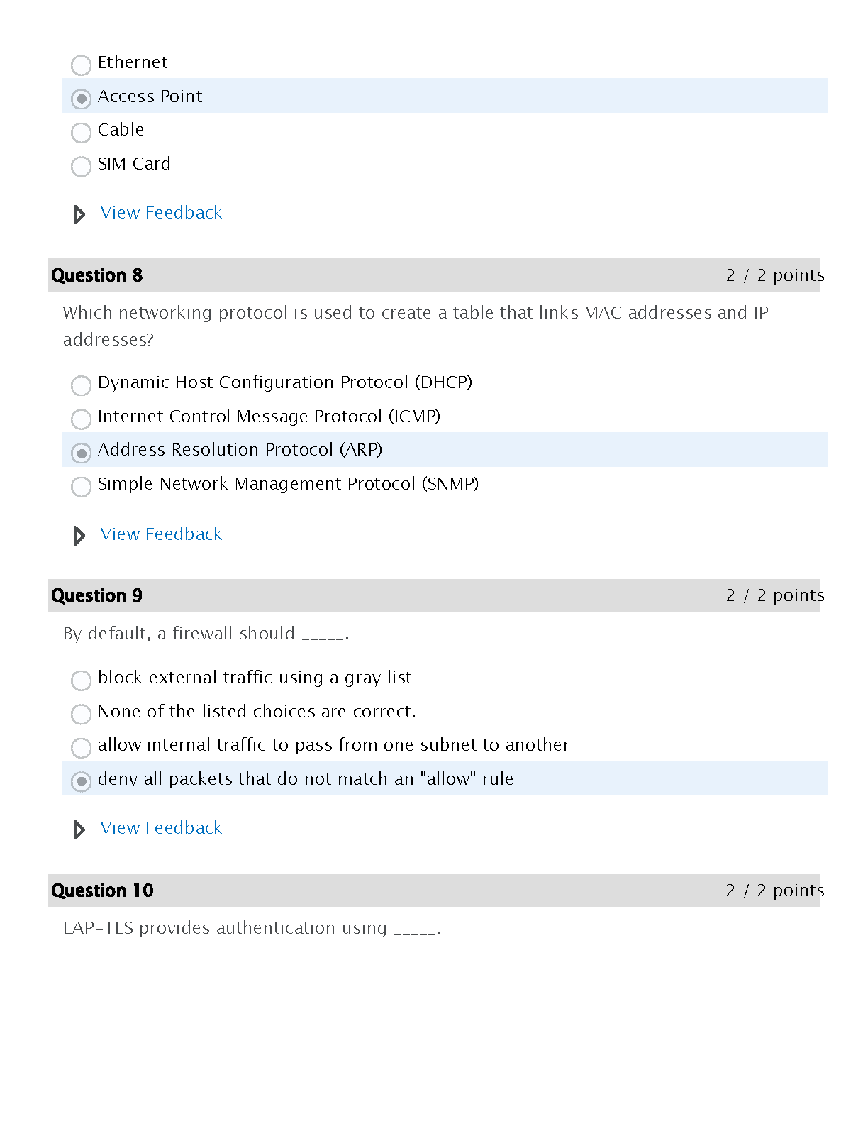Viewport: 868px width, 1124px height.
Task: Choose the Cable answer option
Action: (82, 133)
